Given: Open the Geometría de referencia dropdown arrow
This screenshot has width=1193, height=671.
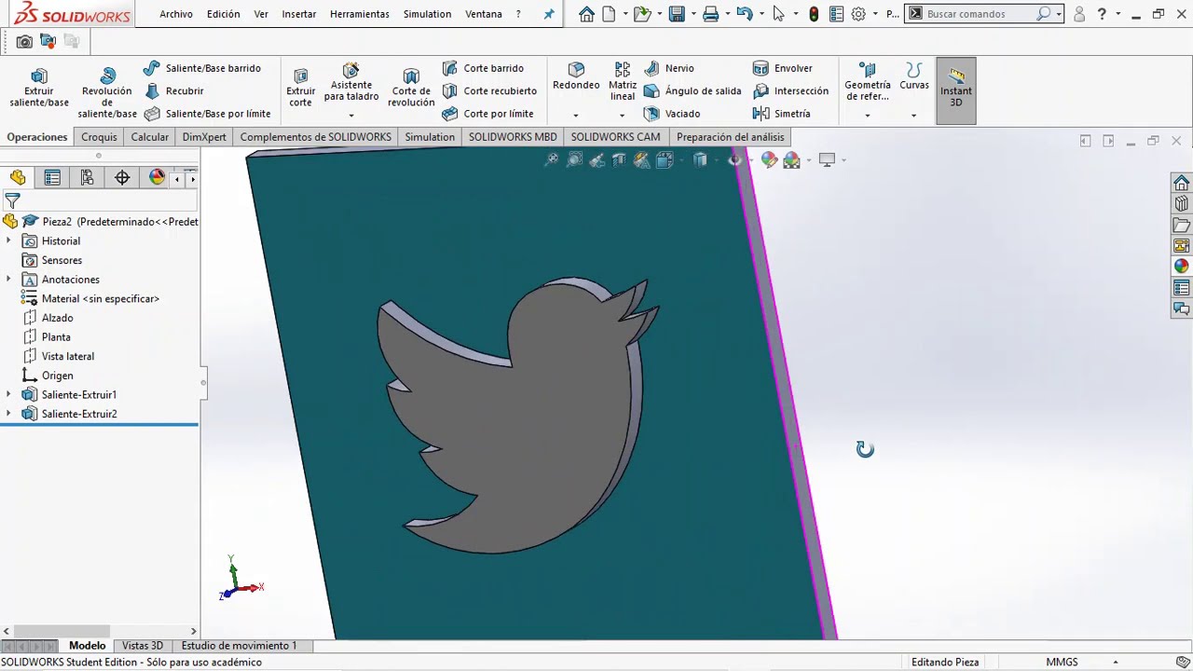Looking at the screenshot, I should (868, 116).
